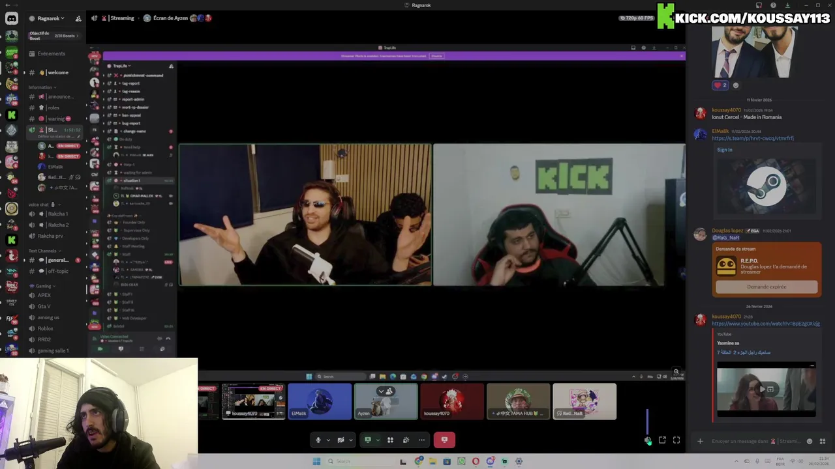Screen dimensions: 835x469
Task: Click the @RaG_NaR mention
Action: (x=725, y=238)
